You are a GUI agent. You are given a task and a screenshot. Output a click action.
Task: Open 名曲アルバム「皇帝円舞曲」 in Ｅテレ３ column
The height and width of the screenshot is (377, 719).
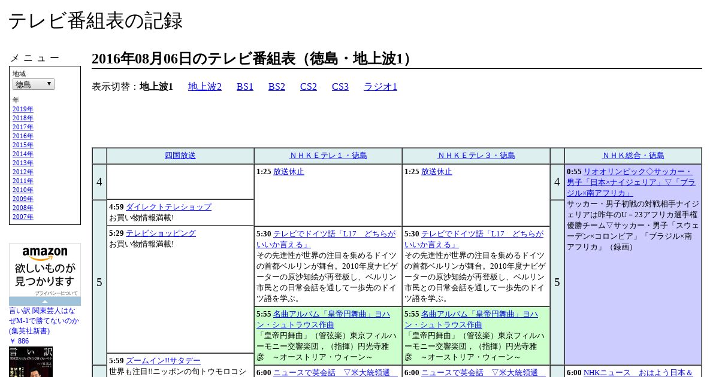[472, 320]
